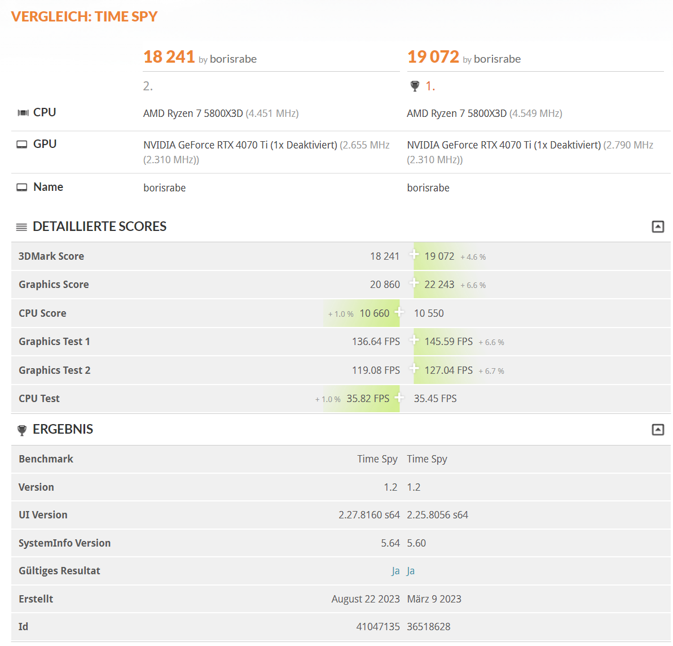
Task: Open the 19 072 score result
Action: (x=433, y=56)
